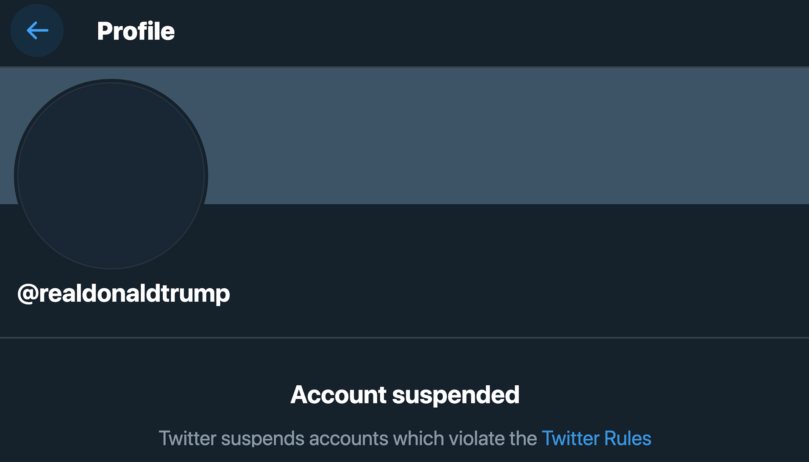Click the Account suspended heading
This screenshot has width=809, height=462.
click(x=404, y=395)
